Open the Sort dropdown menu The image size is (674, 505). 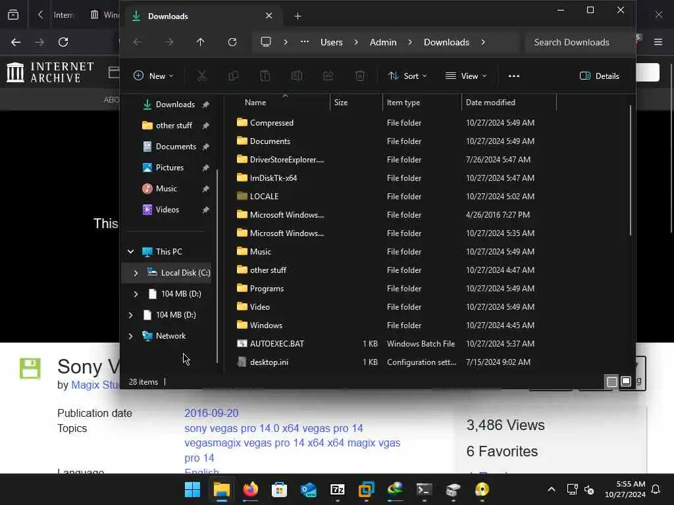click(x=407, y=76)
